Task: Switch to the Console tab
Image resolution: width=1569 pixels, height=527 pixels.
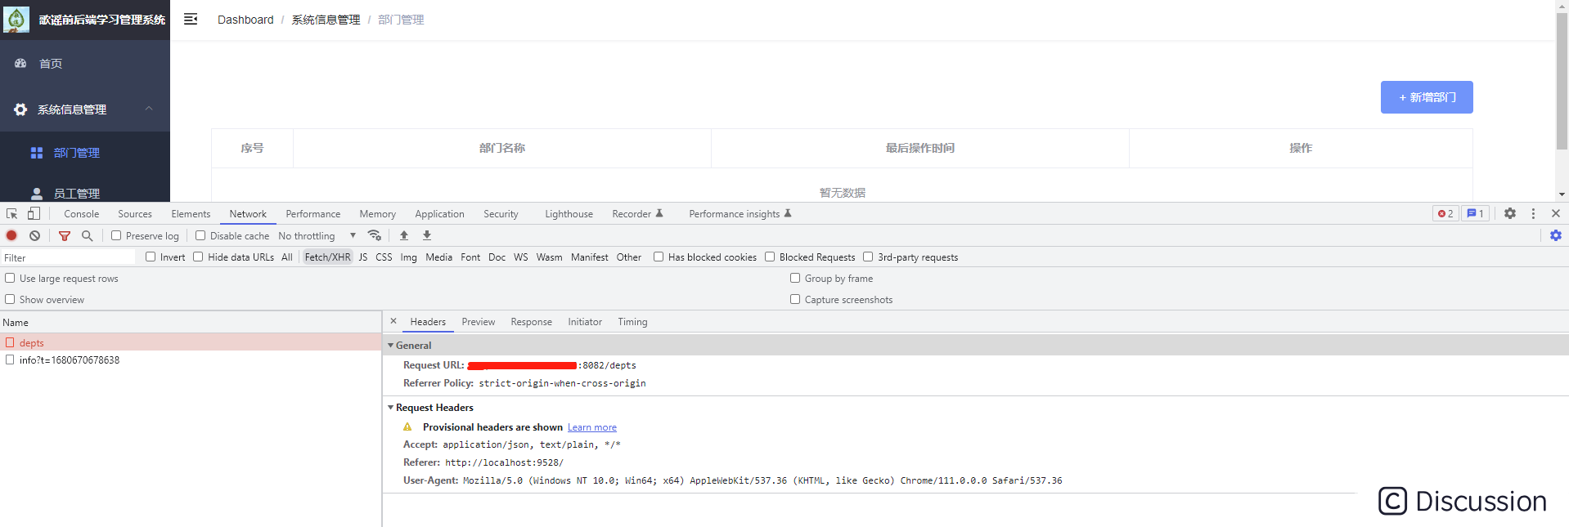Action: [x=82, y=213]
